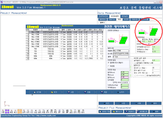Click the 나가기 exit button in dialog
This screenshot has height=118, width=163.
120,92
